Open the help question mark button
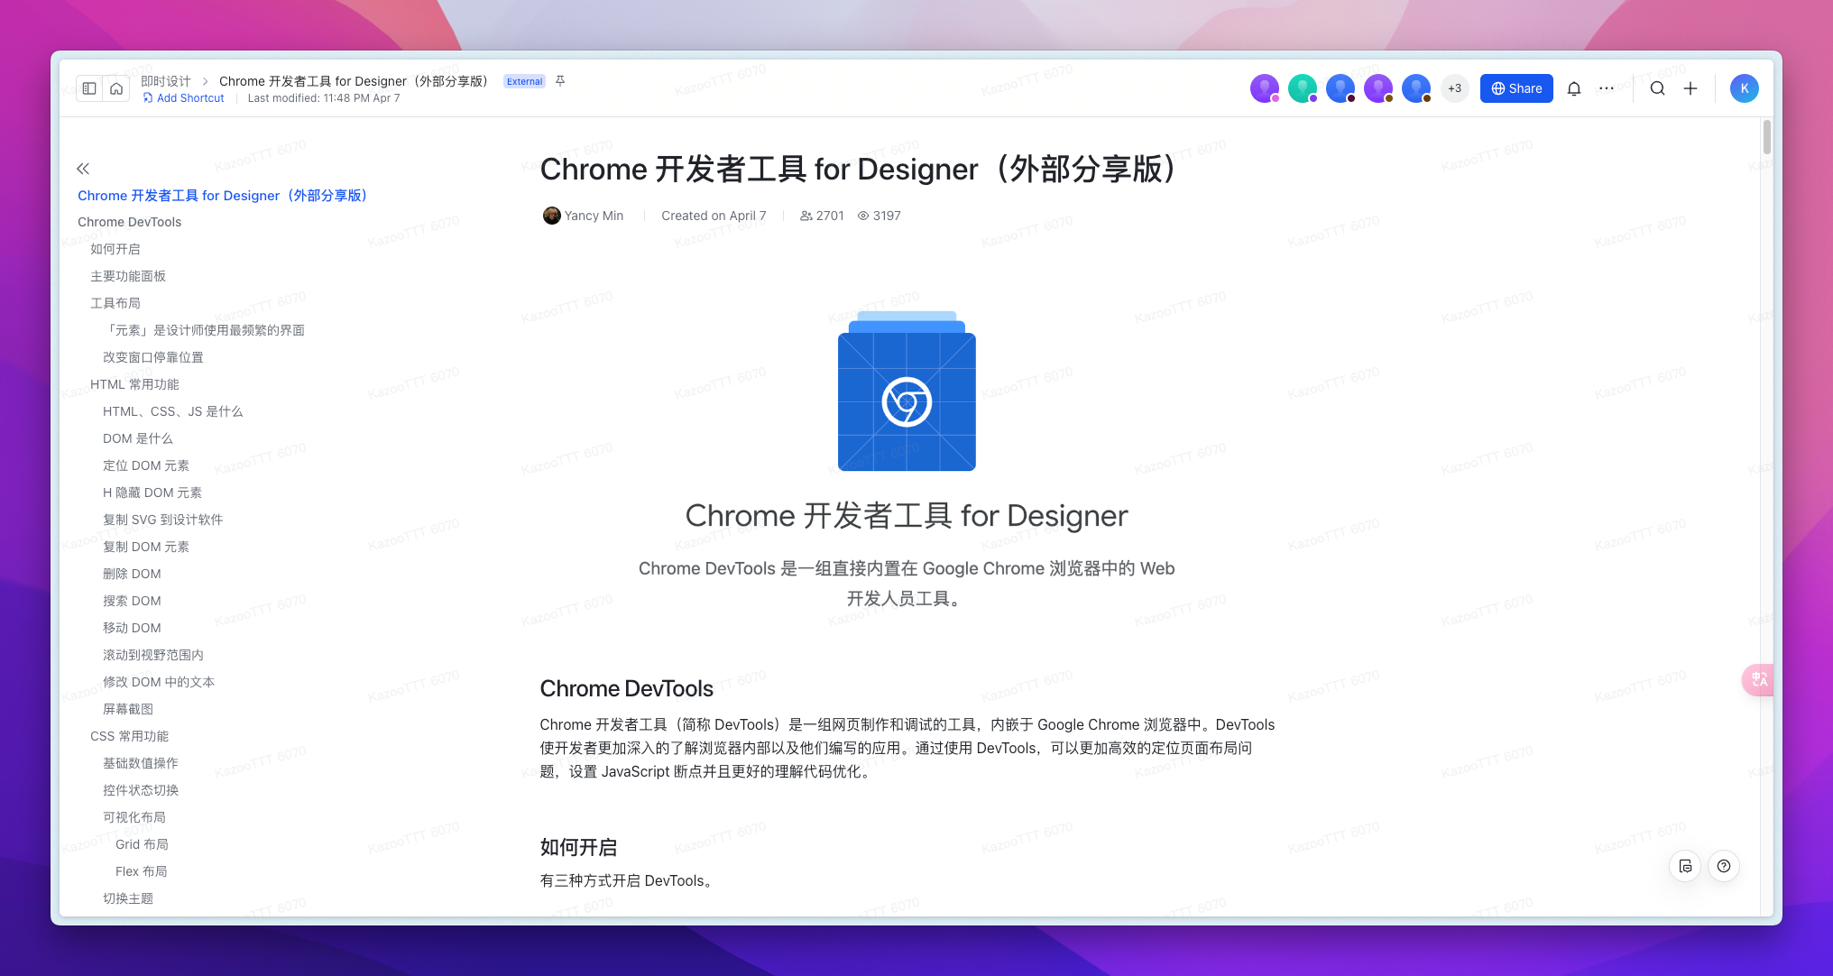This screenshot has width=1833, height=976. click(x=1724, y=866)
